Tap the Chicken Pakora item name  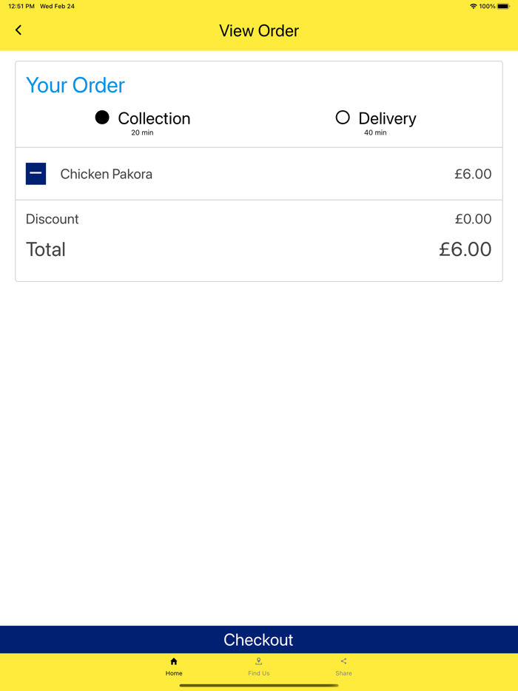[x=106, y=175]
